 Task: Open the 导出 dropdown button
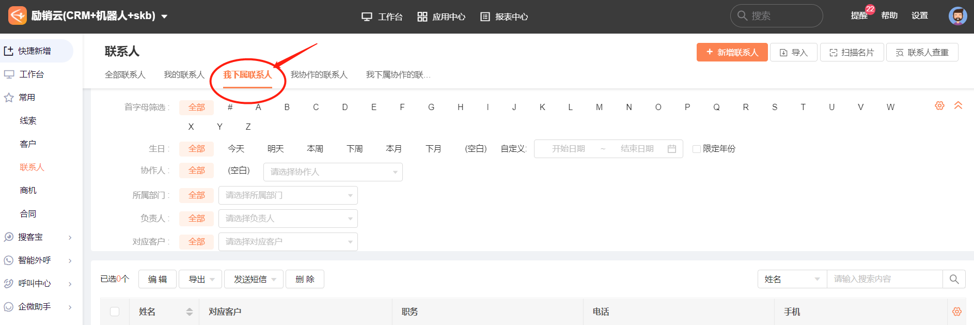coord(200,279)
